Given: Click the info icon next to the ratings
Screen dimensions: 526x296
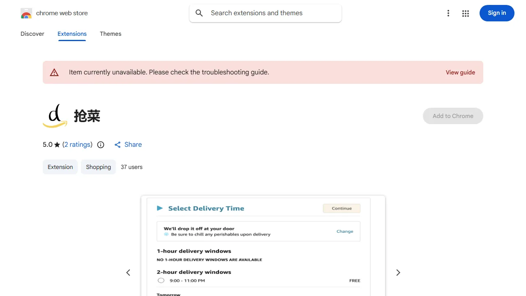Looking at the screenshot, I should click(101, 144).
